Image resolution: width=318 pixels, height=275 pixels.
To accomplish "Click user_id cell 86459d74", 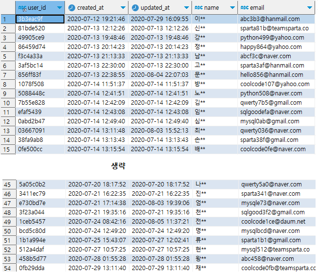I will point(40,47).
